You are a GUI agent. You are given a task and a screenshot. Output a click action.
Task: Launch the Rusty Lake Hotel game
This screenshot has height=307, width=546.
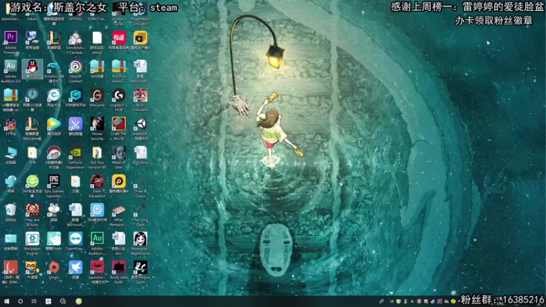pos(119,272)
